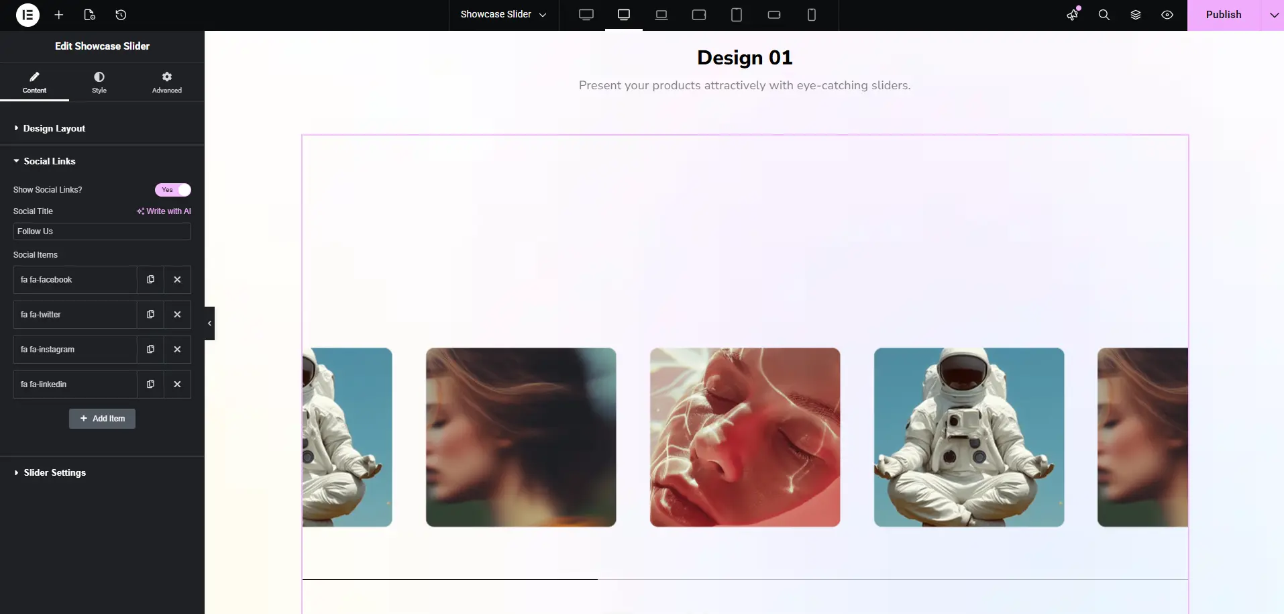Switch to tablet preview icon
The width and height of the screenshot is (1284, 614).
coord(736,15)
